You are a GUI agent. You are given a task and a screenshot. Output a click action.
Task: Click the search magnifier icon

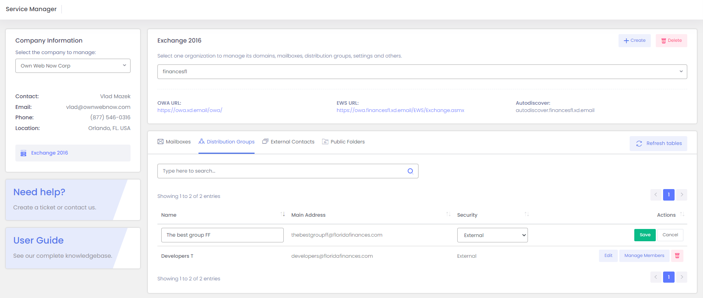[410, 171]
